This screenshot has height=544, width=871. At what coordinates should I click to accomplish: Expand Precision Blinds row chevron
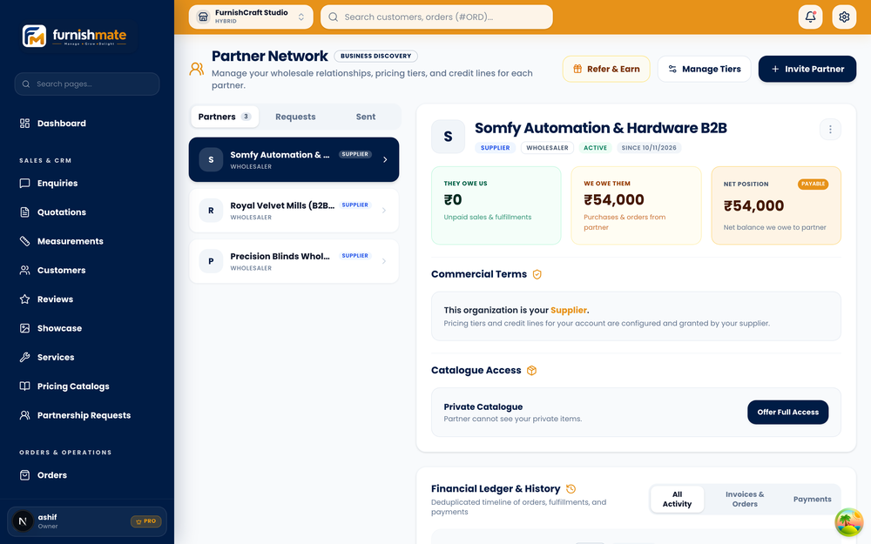pyautogui.click(x=384, y=261)
